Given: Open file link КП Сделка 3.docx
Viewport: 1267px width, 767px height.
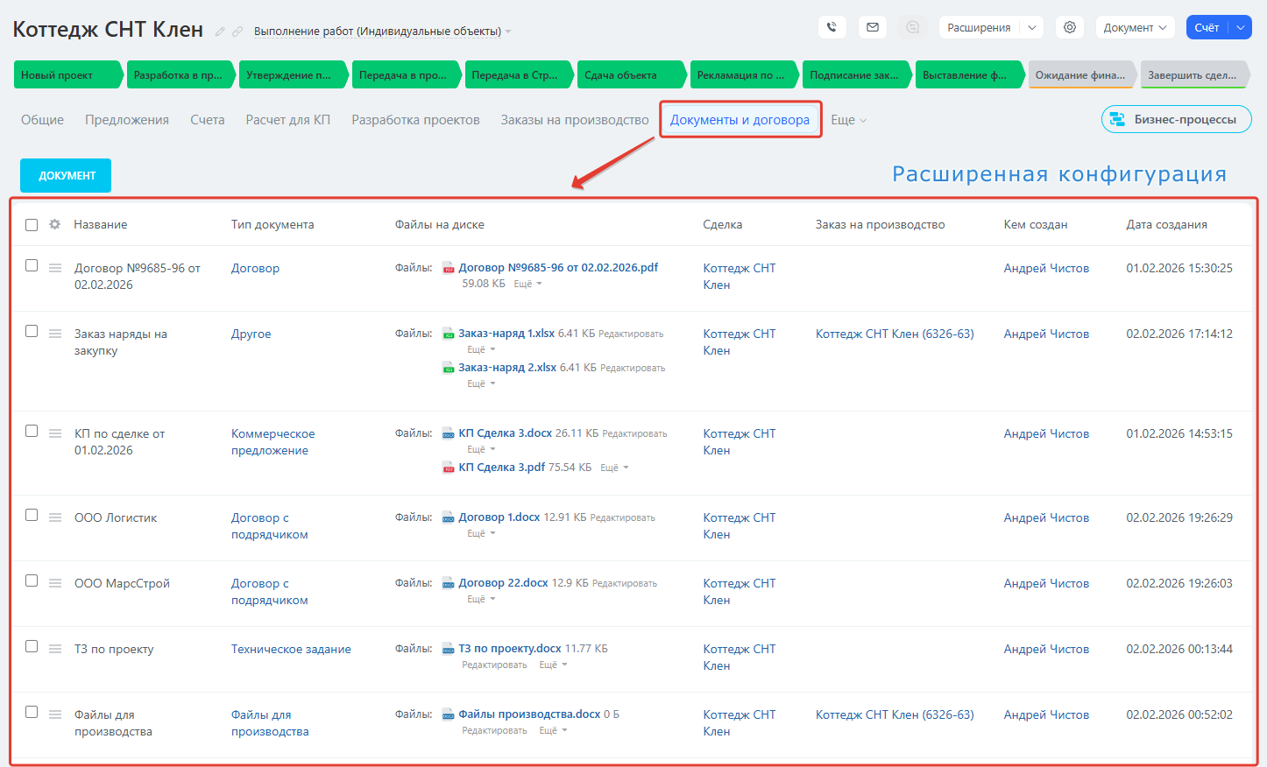Looking at the screenshot, I should click(x=505, y=433).
